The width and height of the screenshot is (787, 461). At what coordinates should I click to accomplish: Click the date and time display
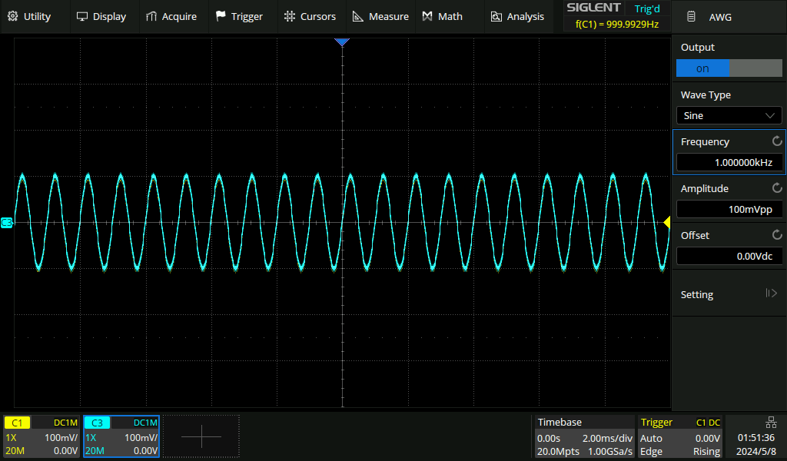pos(756,444)
